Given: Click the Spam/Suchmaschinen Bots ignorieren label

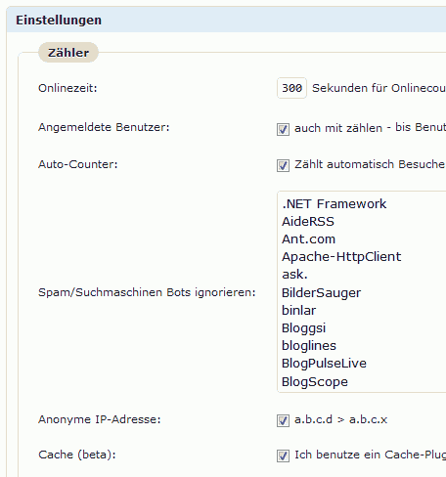Looking at the screenshot, I should point(147,292).
